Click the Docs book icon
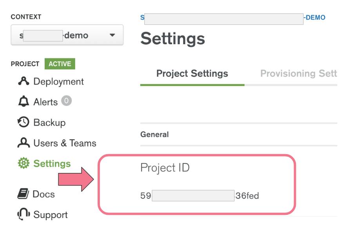 (x=24, y=194)
